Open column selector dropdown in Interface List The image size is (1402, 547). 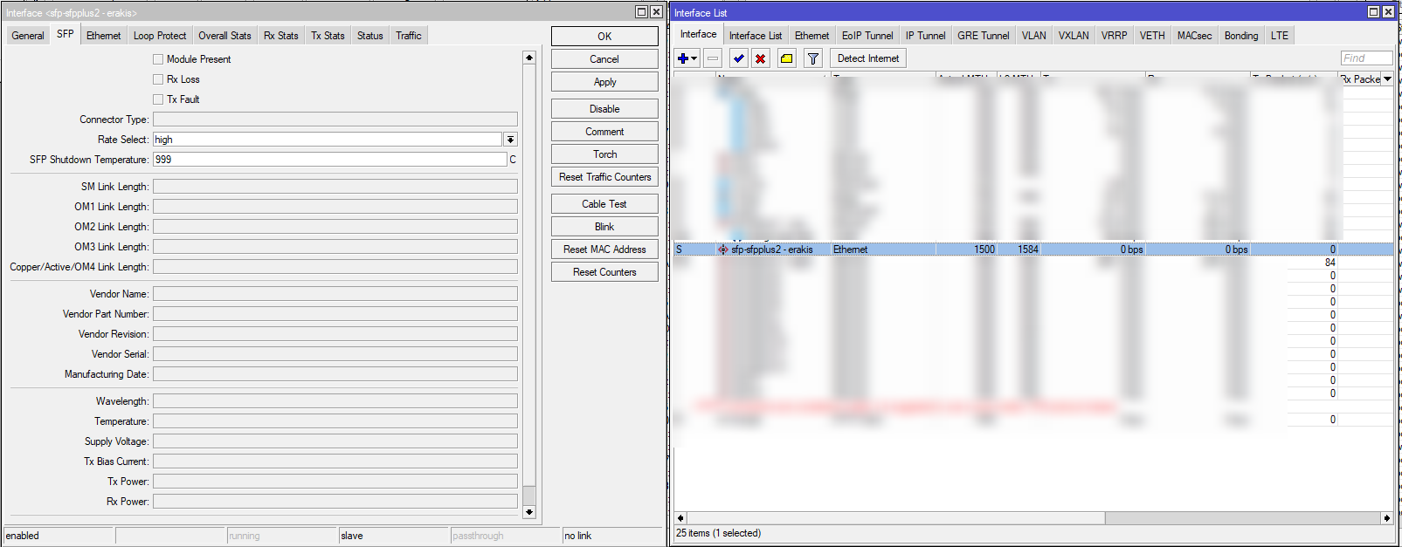[x=1387, y=79]
